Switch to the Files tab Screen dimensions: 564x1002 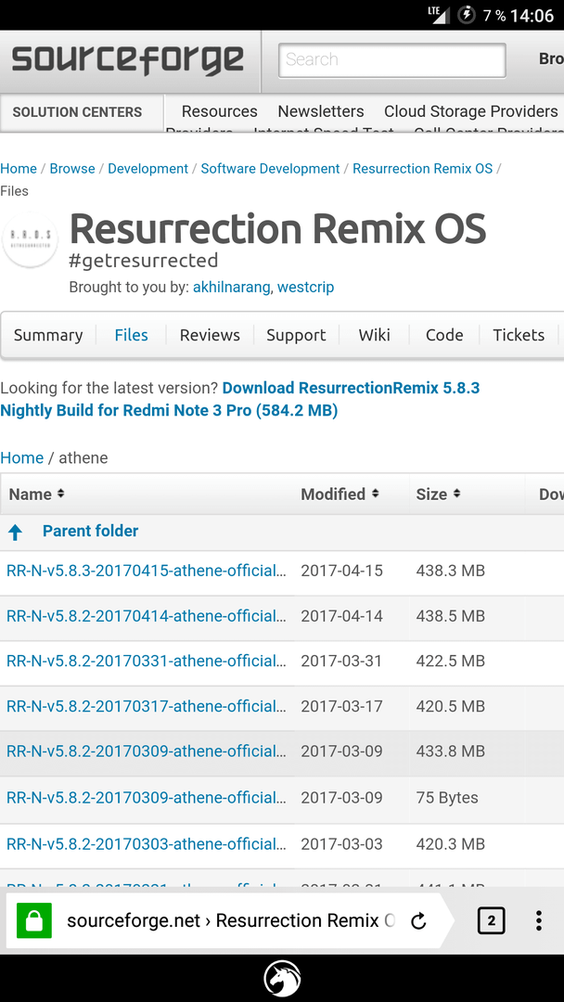pyautogui.click(x=131, y=335)
